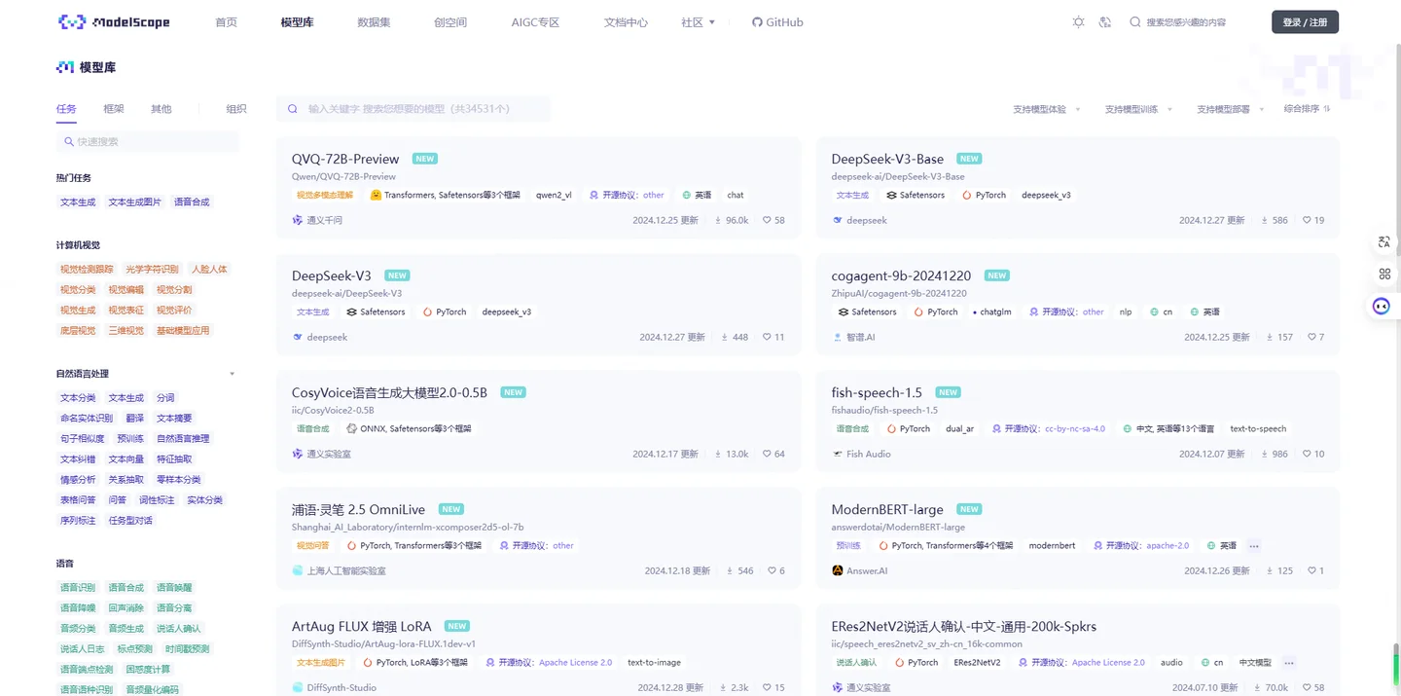Click the download icon on CosyVoice card
This screenshot has width=1401, height=696.
[x=718, y=454]
